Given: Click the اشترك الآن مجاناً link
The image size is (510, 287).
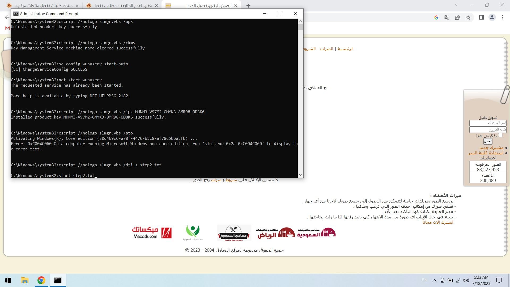Looking at the screenshot, I should tap(438, 222).
